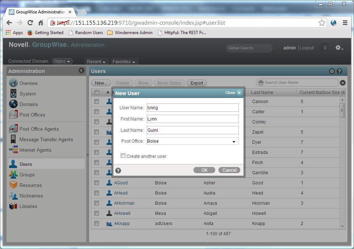Open Random Users bookmark

click(x=86, y=33)
